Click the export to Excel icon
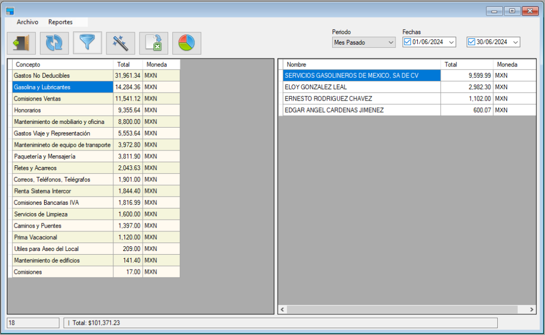The width and height of the screenshot is (545, 335). (x=154, y=43)
